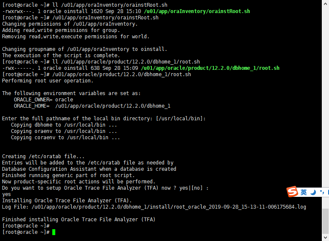The height and width of the screenshot is (241, 329).
Task: Click the scrollbar up arrow
Action: (x=326, y=4)
